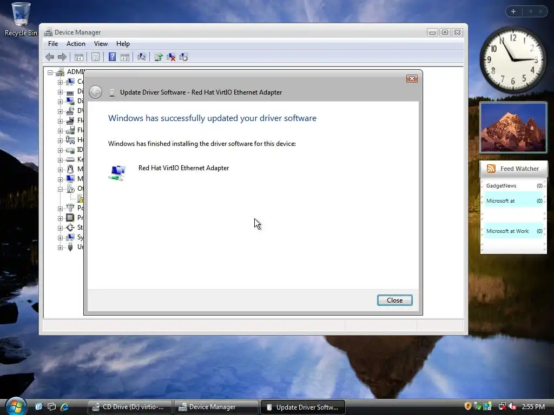Expand the Ports node
This screenshot has height=415, width=554.
(60, 209)
